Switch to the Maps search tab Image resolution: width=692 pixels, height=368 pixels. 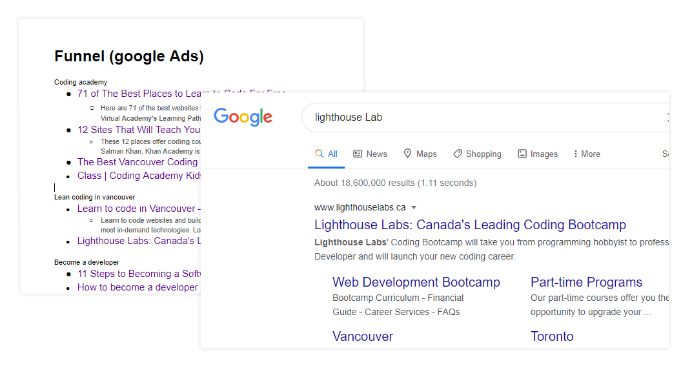pyautogui.click(x=426, y=154)
